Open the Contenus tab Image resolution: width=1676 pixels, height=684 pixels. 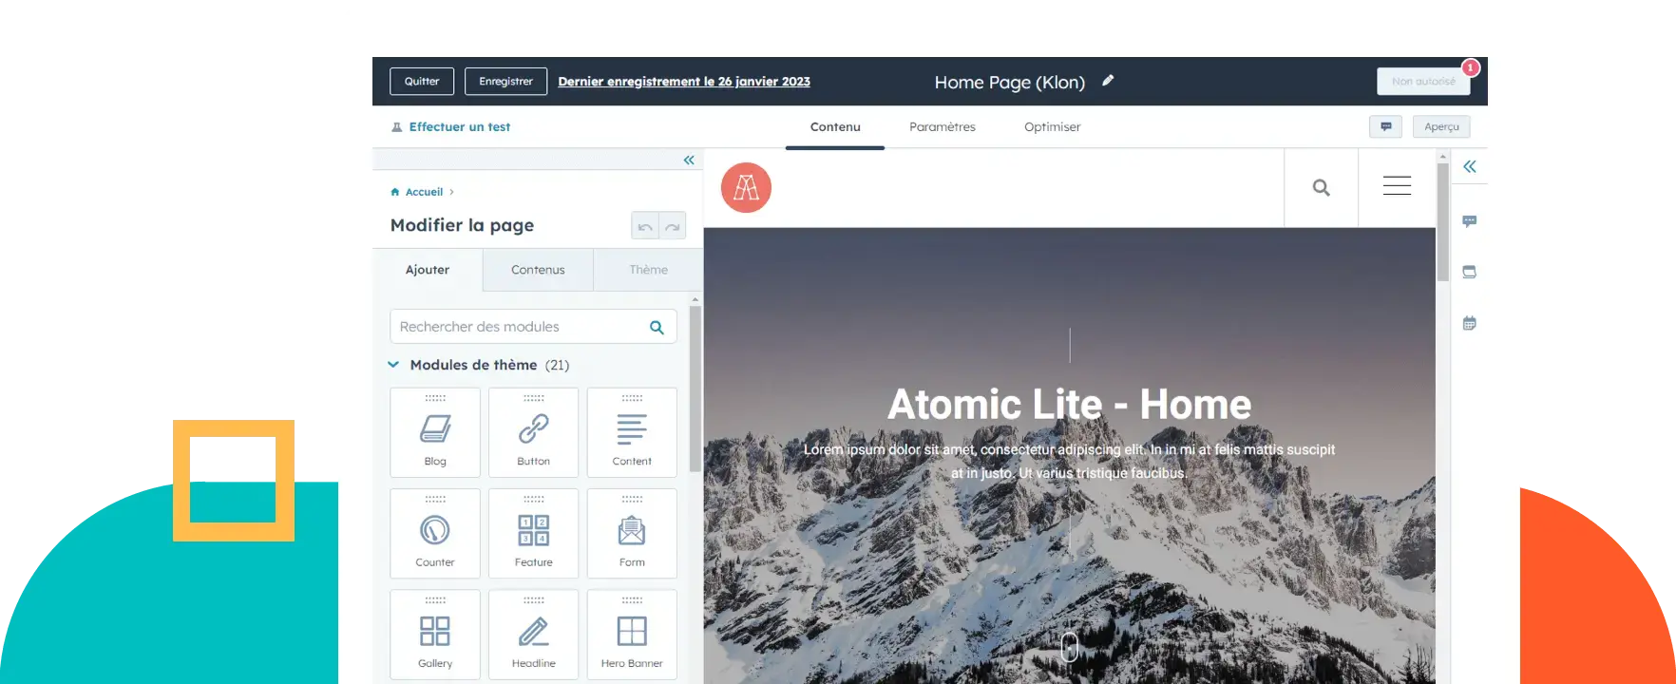pos(538,270)
